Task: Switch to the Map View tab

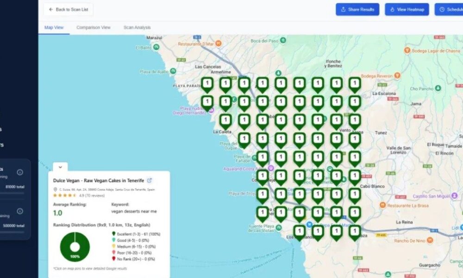Action: coord(54,27)
